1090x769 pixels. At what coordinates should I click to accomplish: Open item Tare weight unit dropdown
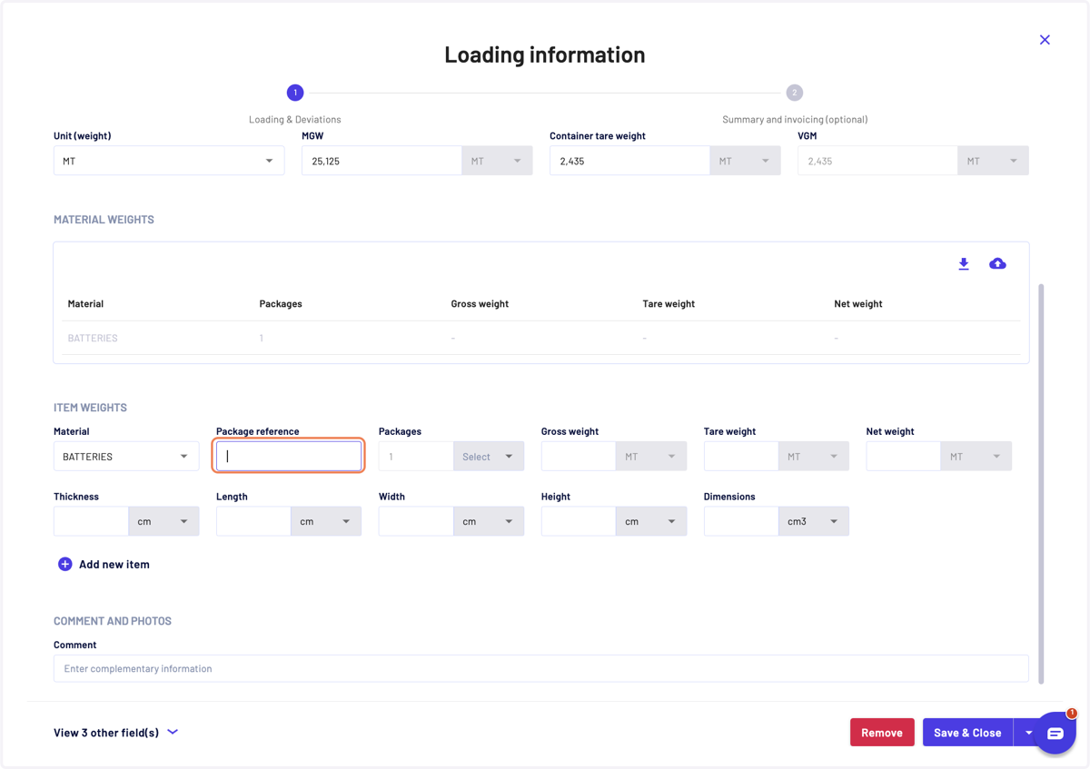(814, 457)
